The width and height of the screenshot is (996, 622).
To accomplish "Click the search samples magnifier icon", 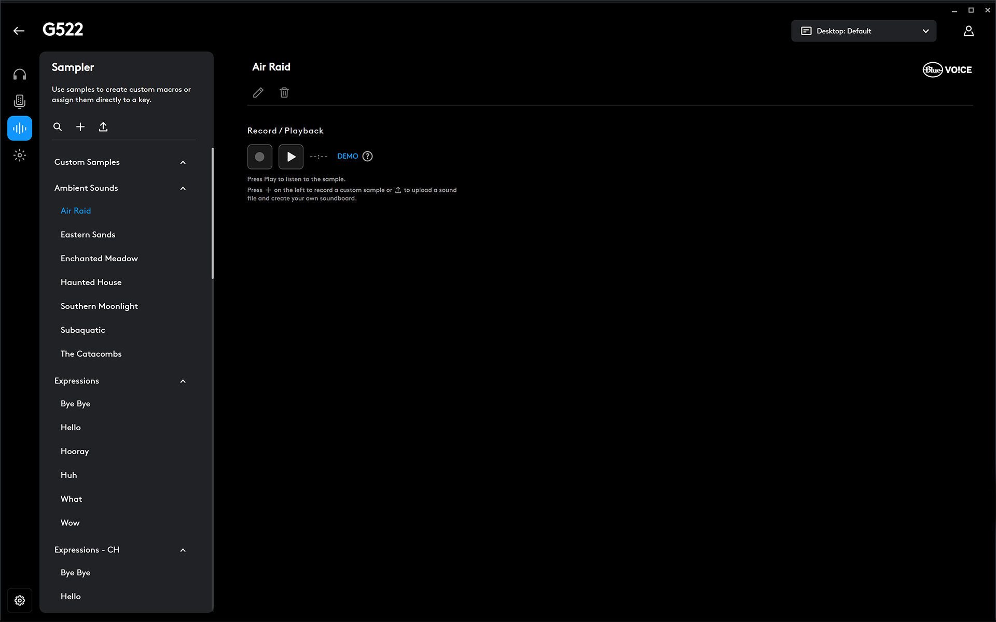I will coord(58,127).
